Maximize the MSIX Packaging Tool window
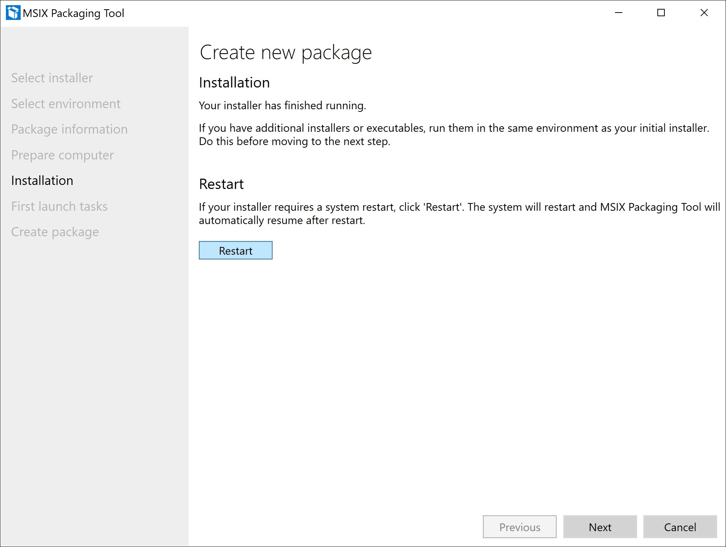Viewport: 726px width, 547px height. pos(661,13)
